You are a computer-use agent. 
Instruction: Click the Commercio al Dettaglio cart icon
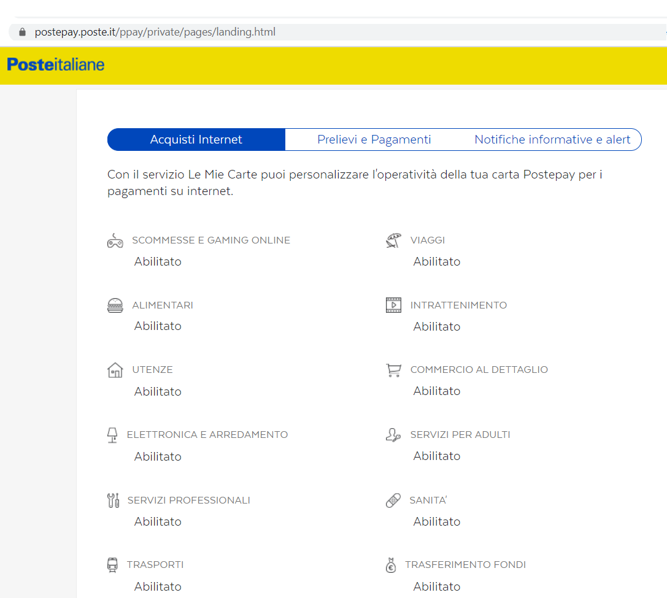pyautogui.click(x=393, y=370)
